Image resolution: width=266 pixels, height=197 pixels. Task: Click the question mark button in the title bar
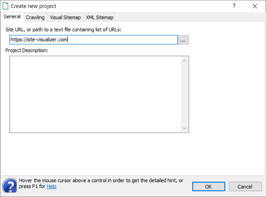point(234,6)
